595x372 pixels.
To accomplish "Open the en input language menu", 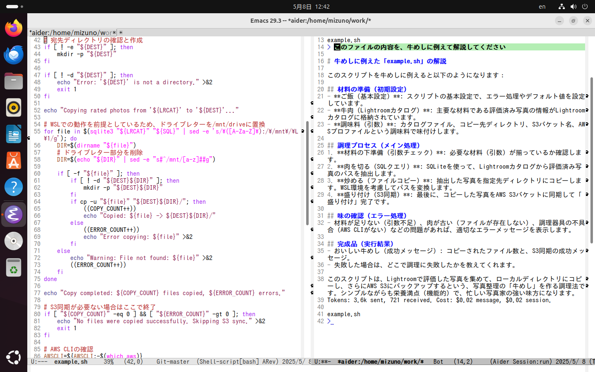I will tap(542, 7).
